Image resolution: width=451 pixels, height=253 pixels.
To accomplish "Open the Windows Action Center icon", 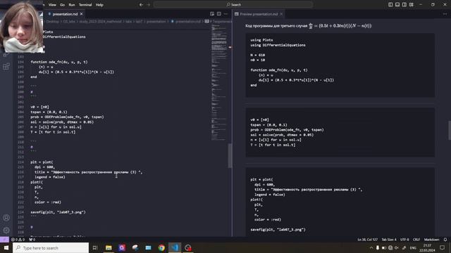I will point(442,247).
